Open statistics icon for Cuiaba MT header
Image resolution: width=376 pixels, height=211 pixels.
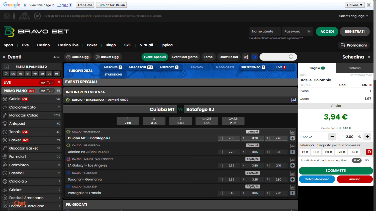coord(294,100)
